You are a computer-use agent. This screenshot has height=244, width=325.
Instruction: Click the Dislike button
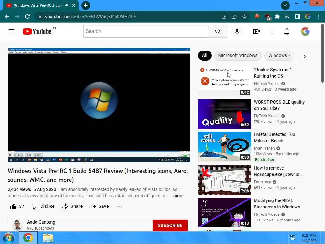tap(43, 206)
